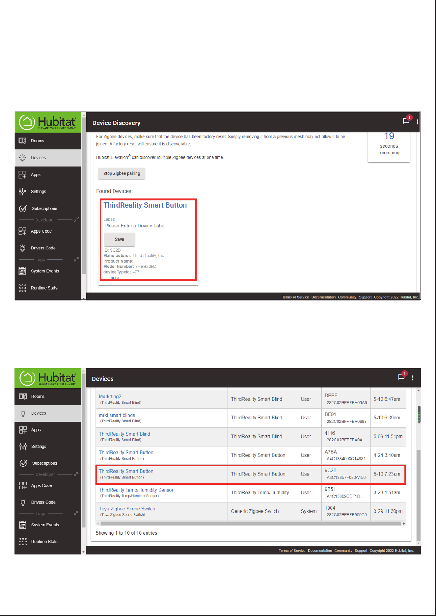The width and height of the screenshot is (436, 616).
Task: Click the right arrow of devices table scrollbar
Action: [404, 523]
